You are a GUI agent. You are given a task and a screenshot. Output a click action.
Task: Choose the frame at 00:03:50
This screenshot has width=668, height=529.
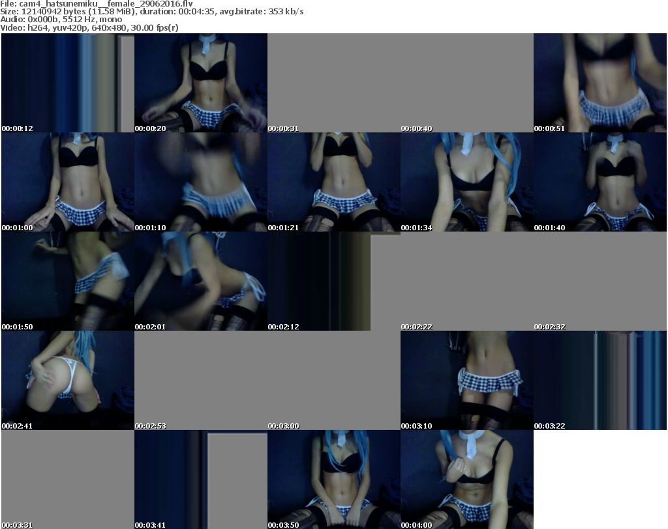click(333, 479)
